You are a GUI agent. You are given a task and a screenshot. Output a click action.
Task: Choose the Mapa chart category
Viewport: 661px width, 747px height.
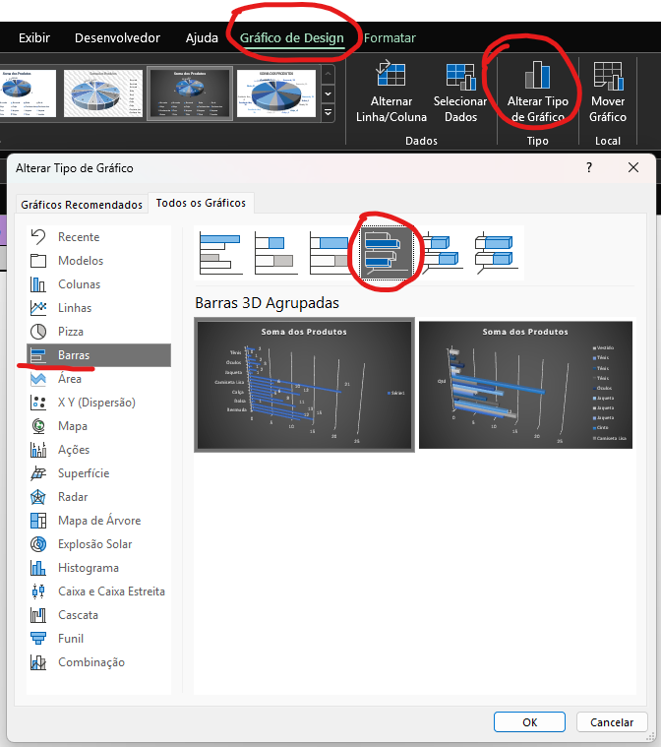98,426
